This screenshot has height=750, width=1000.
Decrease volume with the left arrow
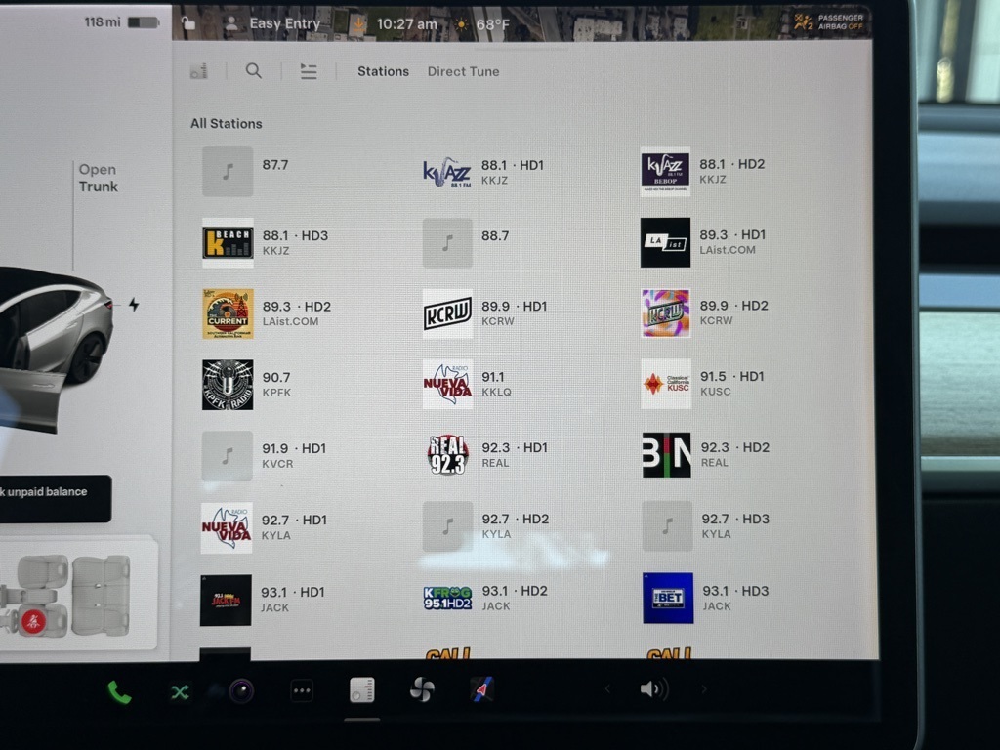coord(607,689)
